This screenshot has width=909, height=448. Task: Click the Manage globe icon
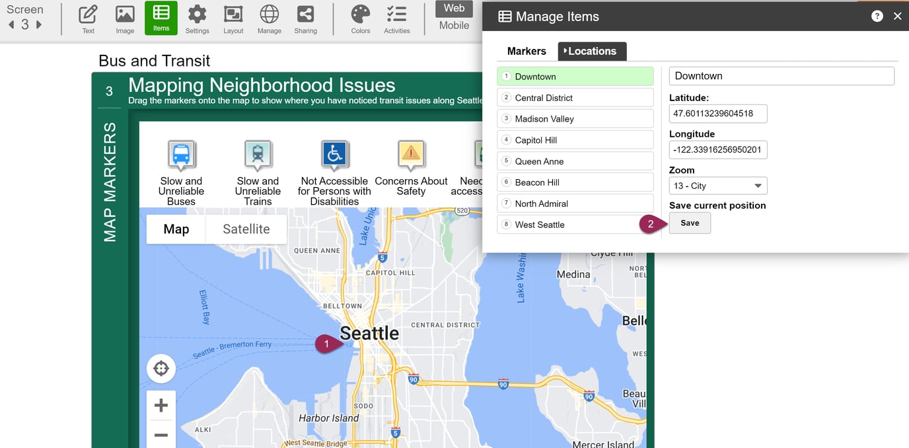(269, 19)
